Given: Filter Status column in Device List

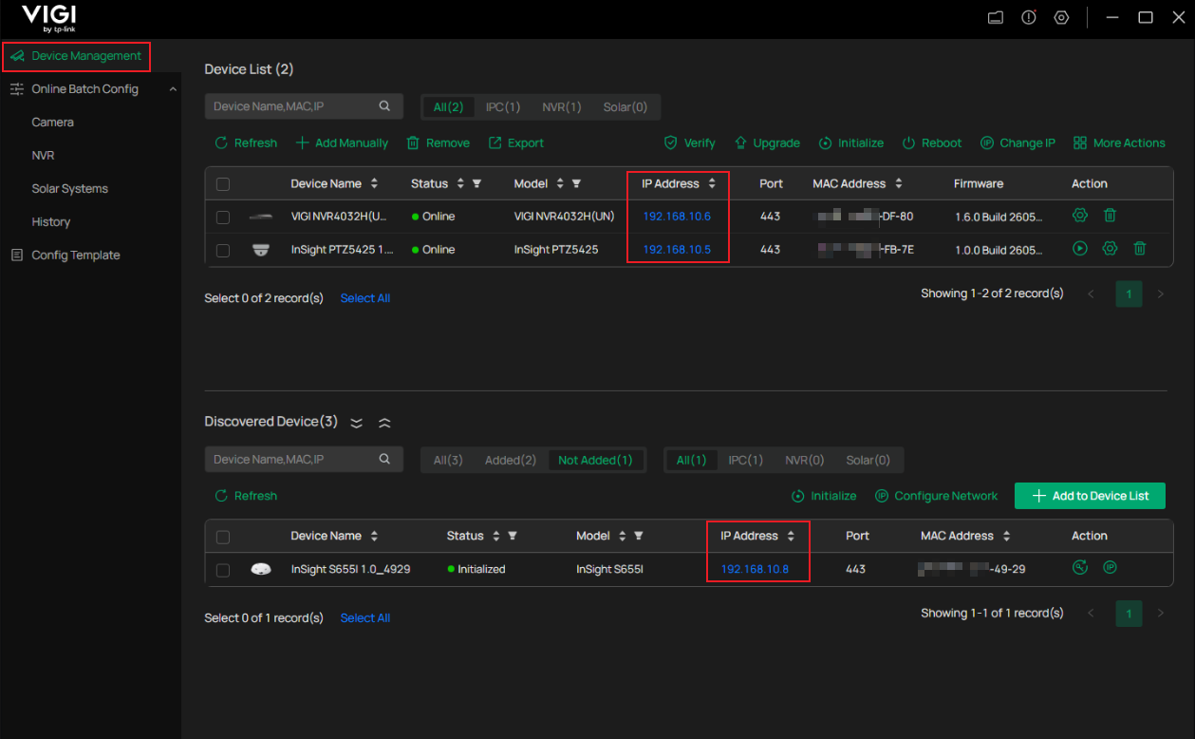Looking at the screenshot, I should (477, 183).
